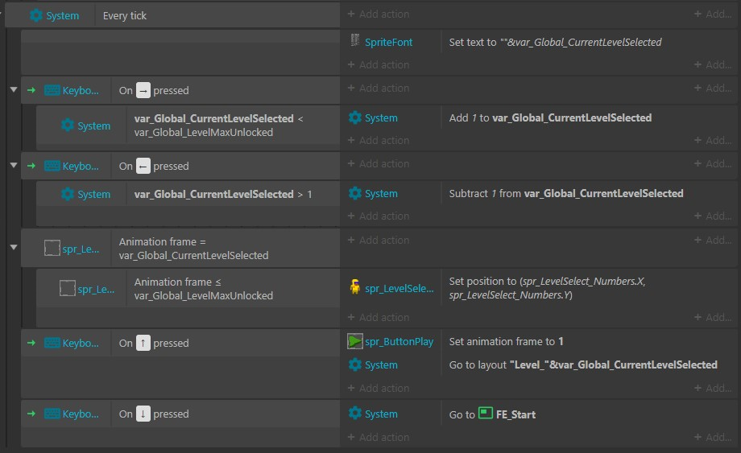Click System gear icon in Every tick
Screen dimensions: 741x453
(x=36, y=15)
